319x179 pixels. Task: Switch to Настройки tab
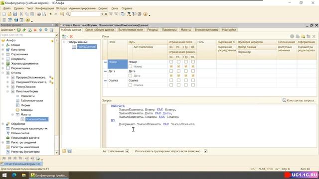coord(229,30)
